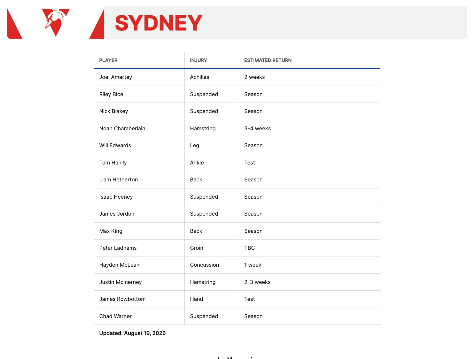Screen dimensions: 475x359
Task: Click the 2-3 weeks return estimate
Action: click(257, 282)
